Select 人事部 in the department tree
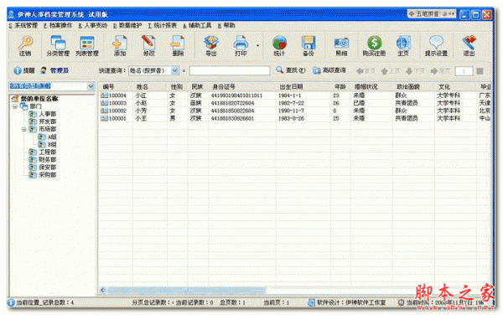The image size is (503, 315). (47, 114)
